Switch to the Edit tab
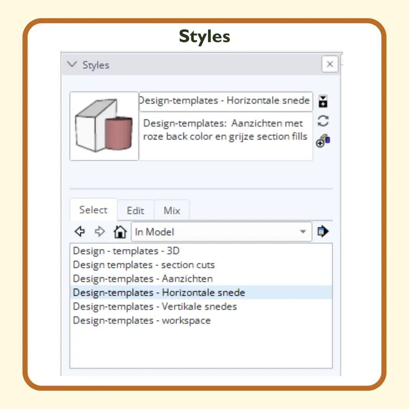This screenshot has width=409, height=409. [135, 210]
